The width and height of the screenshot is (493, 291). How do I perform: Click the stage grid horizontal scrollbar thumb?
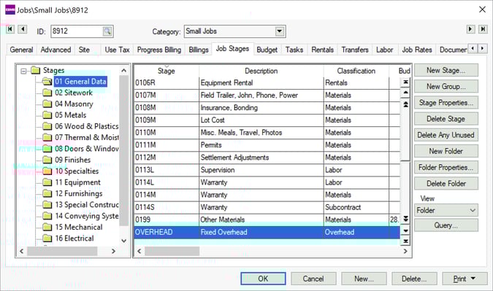(x=172, y=251)
